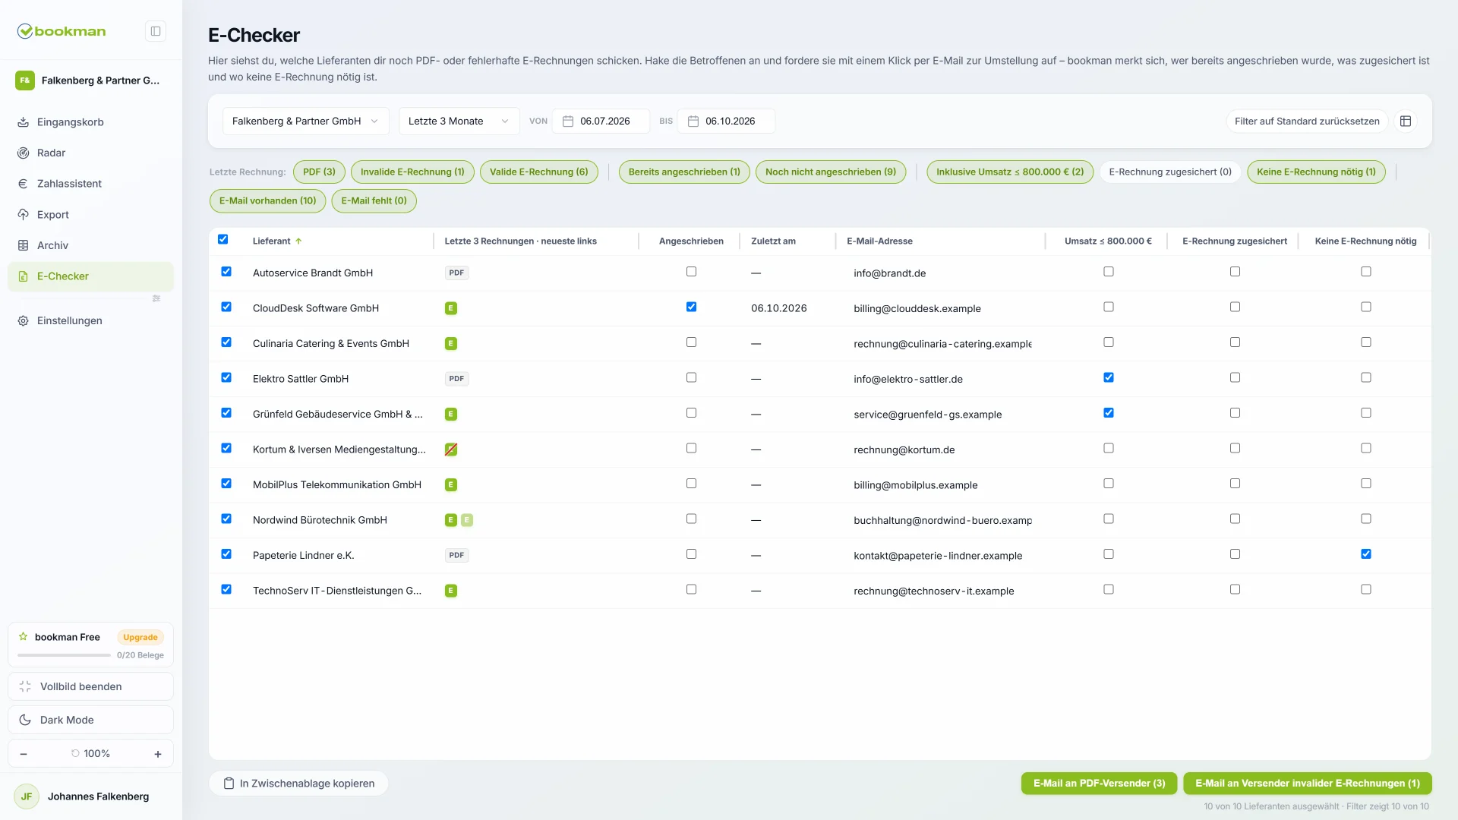This screenshot has width=1458, height=820.
Task: Click the second faded E badge for Nordwind Bürotechnik
Action: coord(467,520)
